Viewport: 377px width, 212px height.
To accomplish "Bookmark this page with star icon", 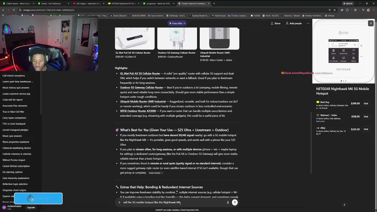I will pos(335,10).
